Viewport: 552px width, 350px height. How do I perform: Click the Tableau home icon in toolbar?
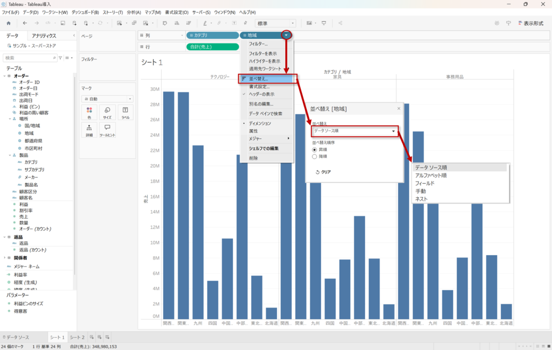coord(8,23)
